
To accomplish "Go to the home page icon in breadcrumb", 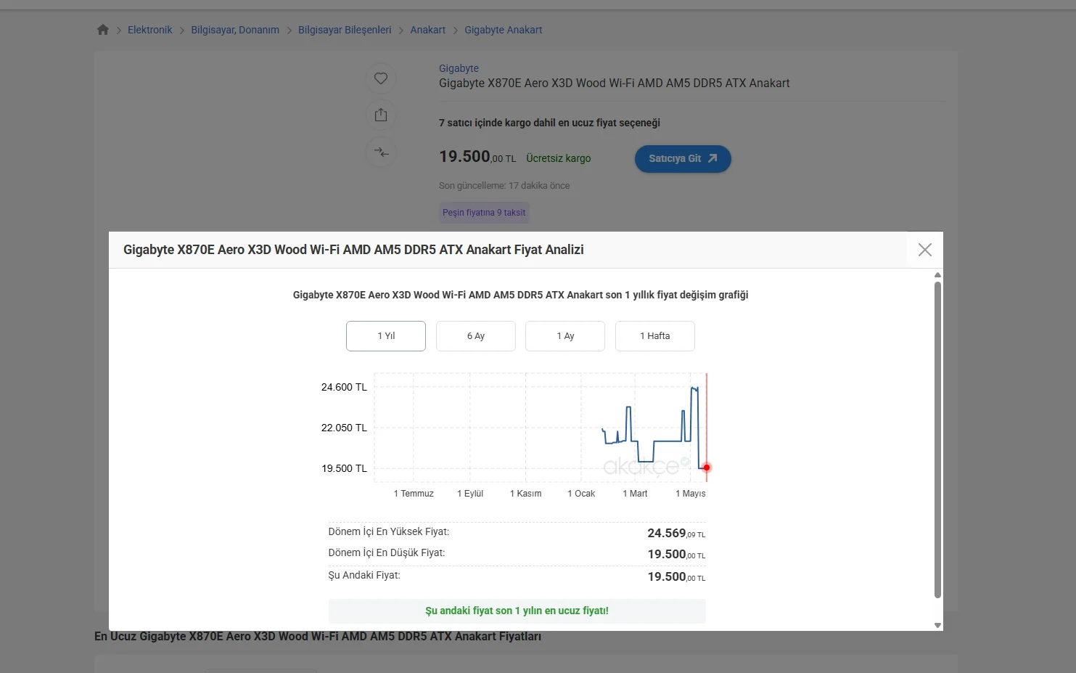I will click(x=103, y=30).
